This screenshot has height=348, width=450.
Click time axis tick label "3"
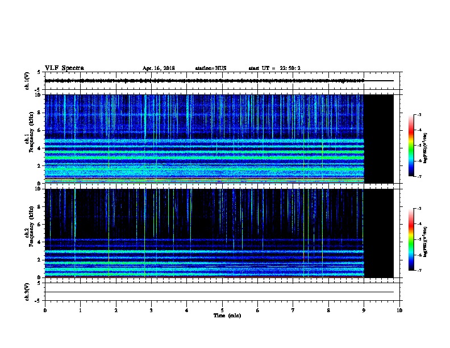(151, 310)
